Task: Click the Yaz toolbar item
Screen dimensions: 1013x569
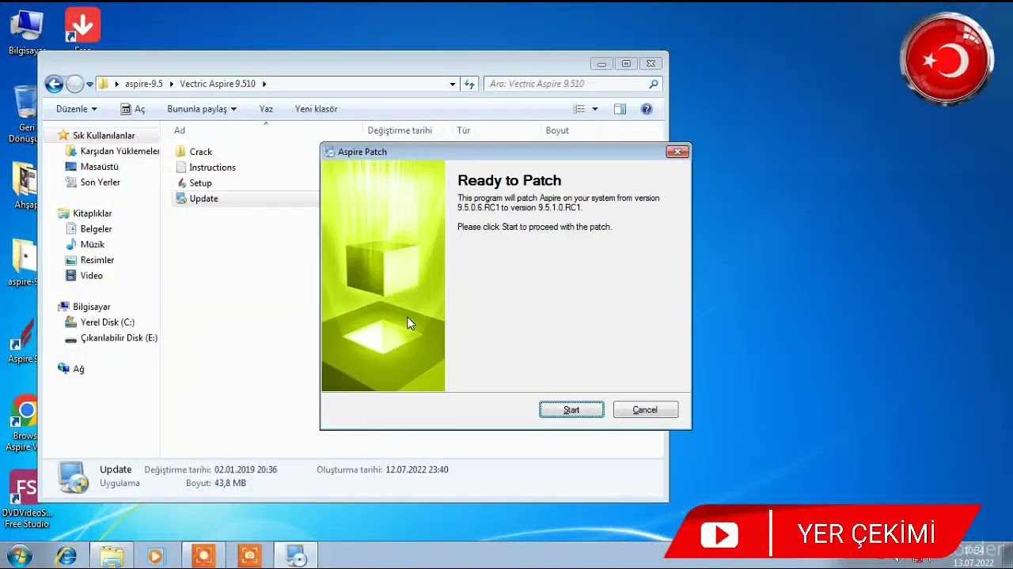Action: pyautogui.click(x=266, y=109)
